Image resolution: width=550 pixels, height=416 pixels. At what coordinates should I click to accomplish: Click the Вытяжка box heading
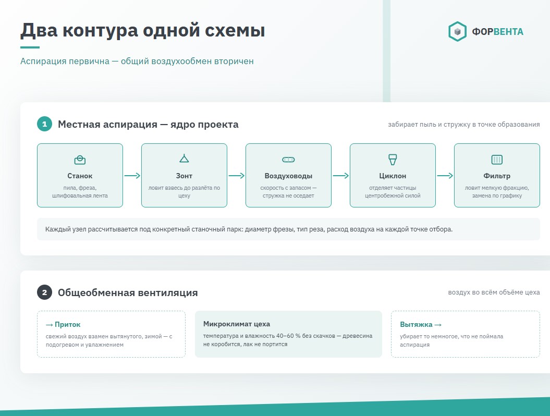pos(421,324)
